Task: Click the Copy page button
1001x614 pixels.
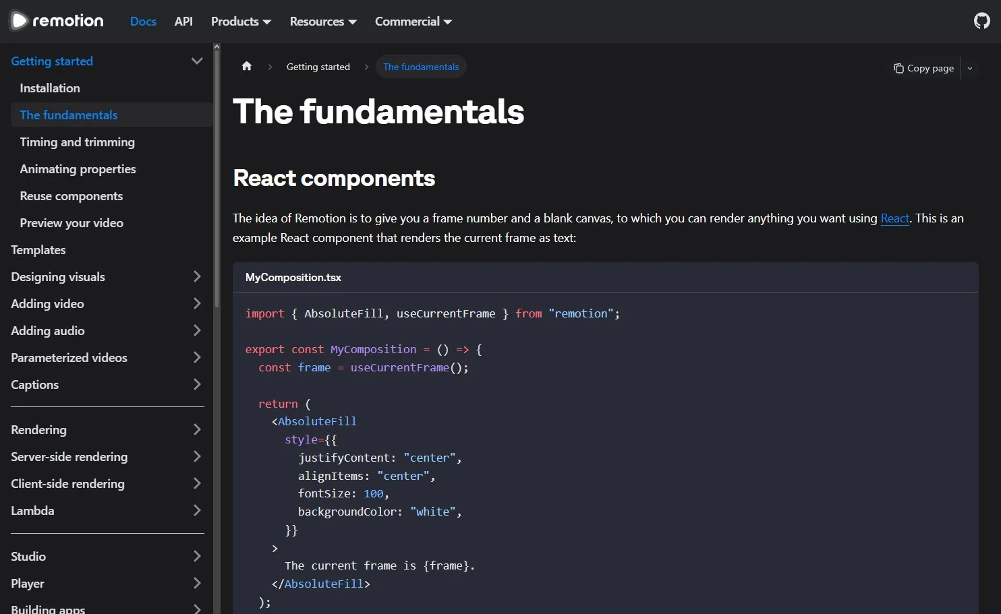Action: click(924, 68)
